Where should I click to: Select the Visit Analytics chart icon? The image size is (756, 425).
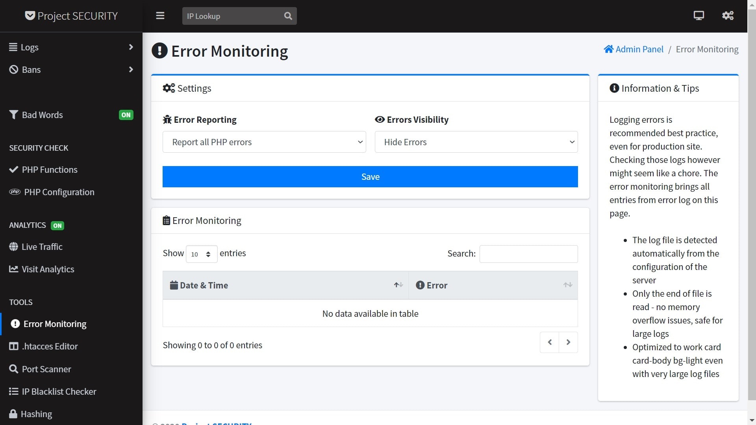coord(13,269)
